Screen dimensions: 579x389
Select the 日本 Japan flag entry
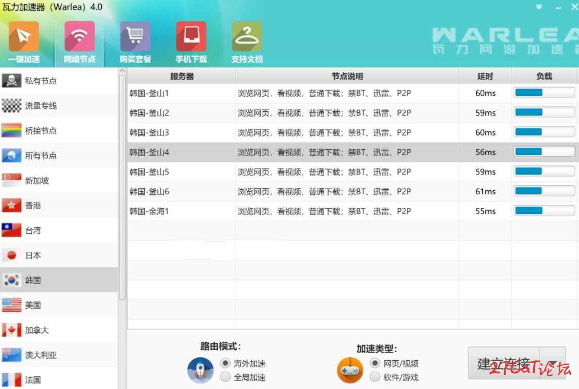click(x=59, y=255)
